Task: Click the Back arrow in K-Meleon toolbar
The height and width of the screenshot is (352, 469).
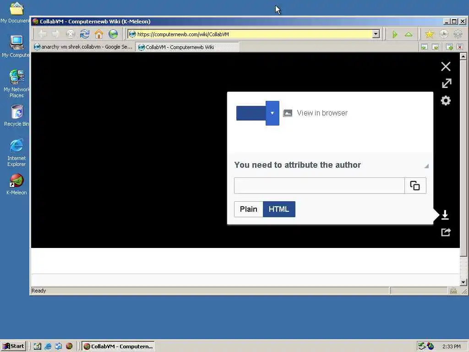Action: tap(43, 34)
